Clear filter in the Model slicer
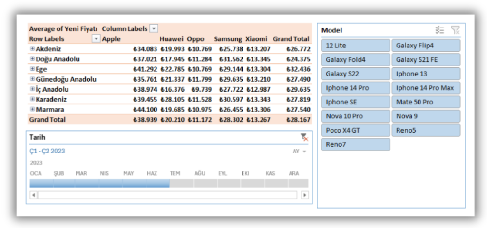Viewport: 487px width, 228px height. click(455, 30)
